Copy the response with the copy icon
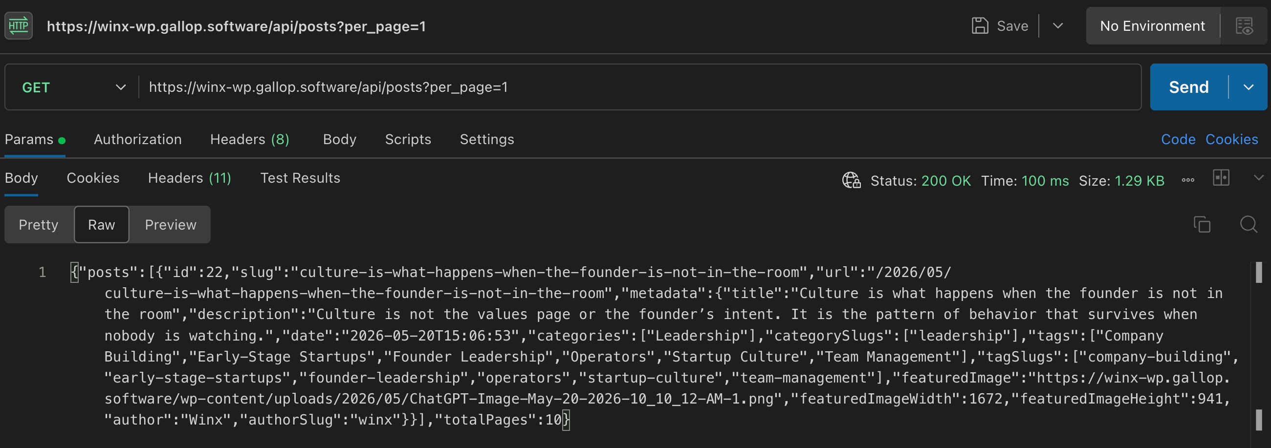This screenshot has width=1271, height=448. coord(1202,224)
